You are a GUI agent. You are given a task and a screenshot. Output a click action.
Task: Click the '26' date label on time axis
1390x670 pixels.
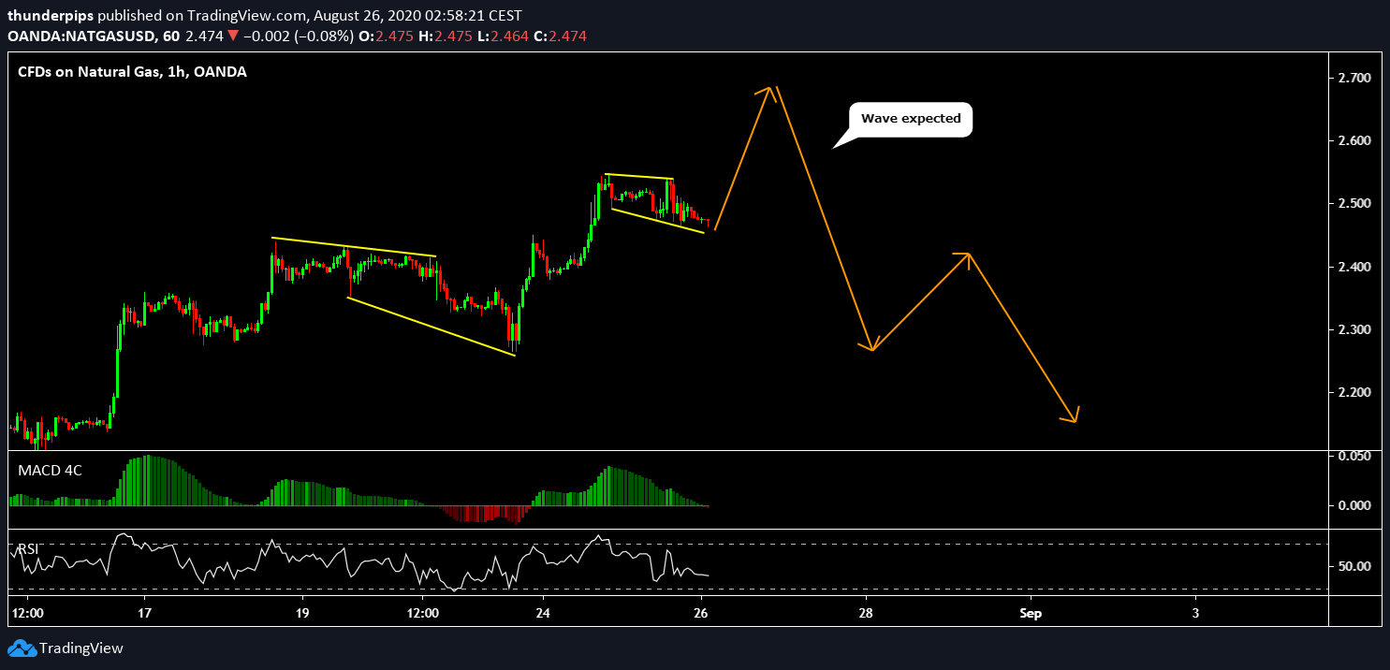pyautogui.click(x=702, y=614)
